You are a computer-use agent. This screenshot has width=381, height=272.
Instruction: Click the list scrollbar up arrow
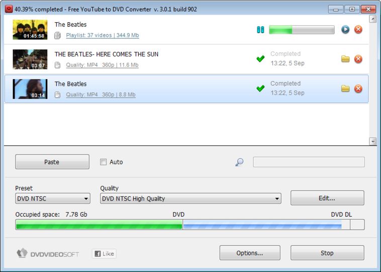tap(373, 19)
